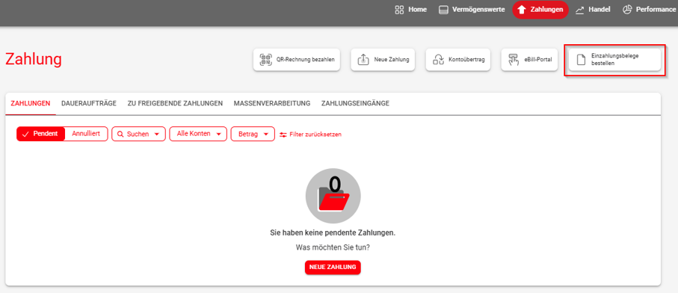Switch to the Daueraufträge tab
The height and width of the screenshot is (293, 678).
click(89, 103)
